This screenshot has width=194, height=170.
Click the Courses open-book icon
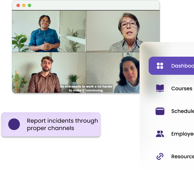point(160,88)
